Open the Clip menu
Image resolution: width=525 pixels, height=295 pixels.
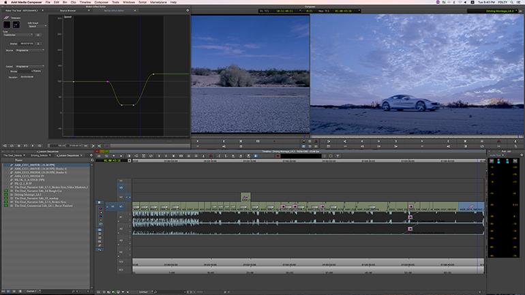point(74,2)
